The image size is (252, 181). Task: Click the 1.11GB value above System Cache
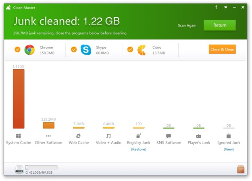19,66
